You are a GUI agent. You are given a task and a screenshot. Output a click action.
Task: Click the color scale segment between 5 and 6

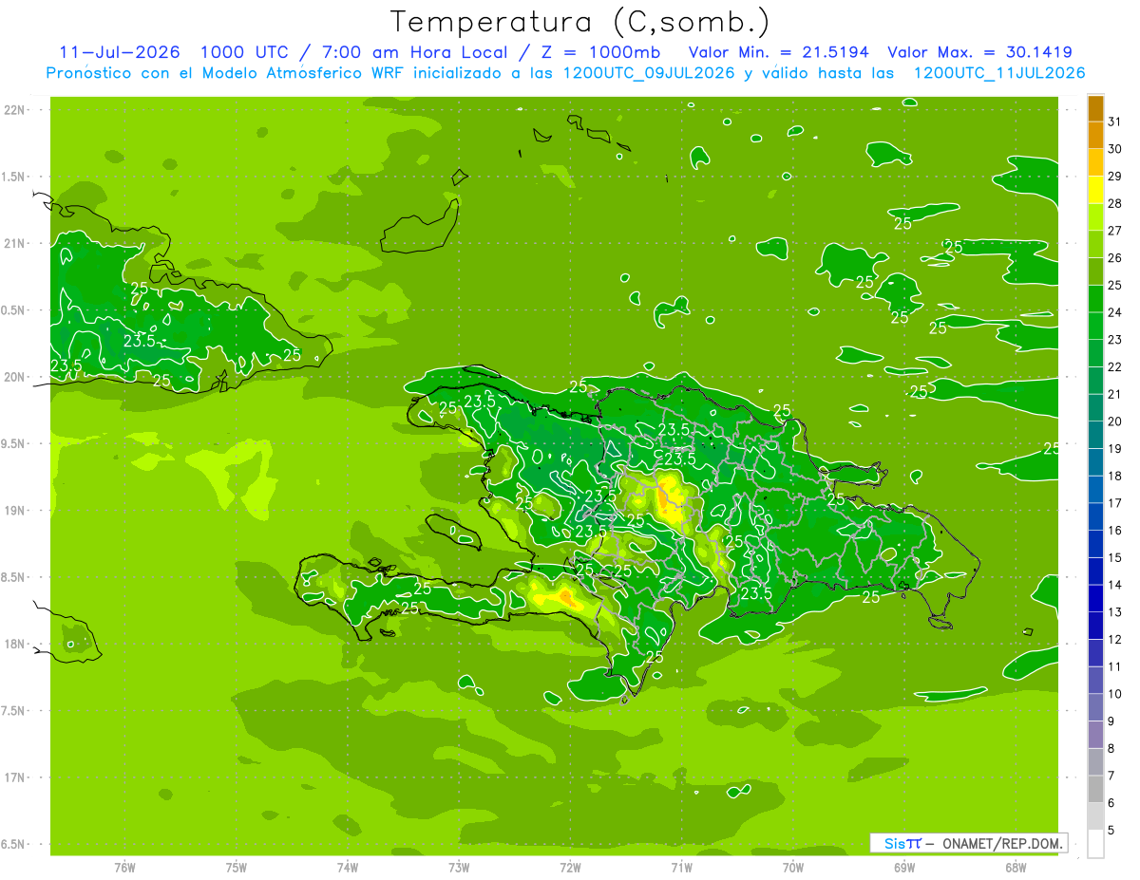[1095, 817]
